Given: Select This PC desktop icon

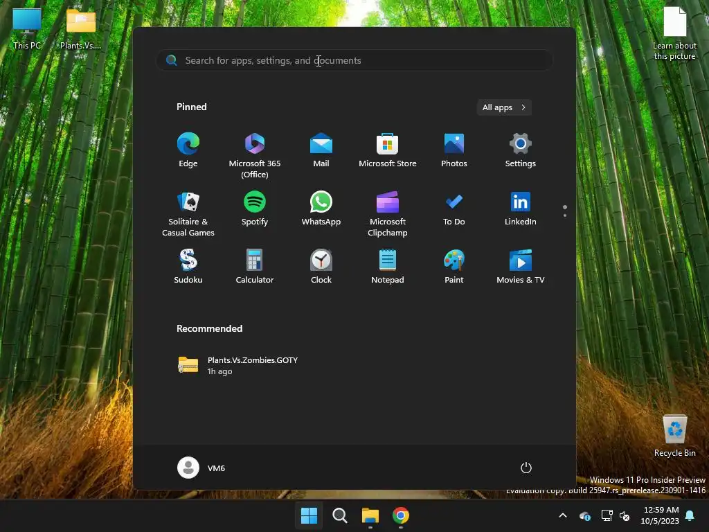Looking at the screenshot, I should click(27, 29).
